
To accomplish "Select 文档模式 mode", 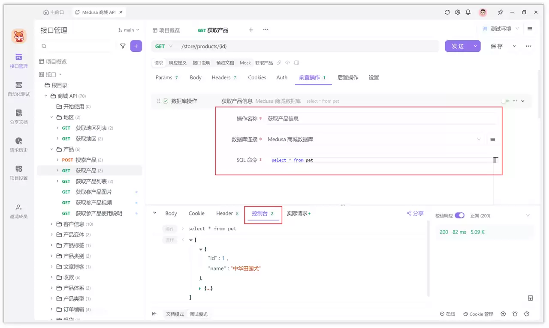I will tap(175, 314).
